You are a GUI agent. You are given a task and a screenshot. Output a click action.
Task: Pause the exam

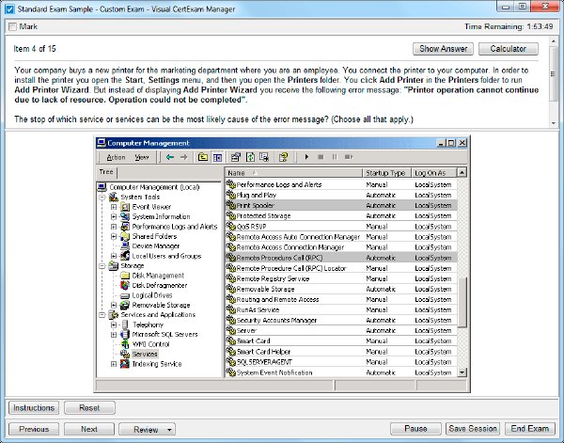[415, 429]
